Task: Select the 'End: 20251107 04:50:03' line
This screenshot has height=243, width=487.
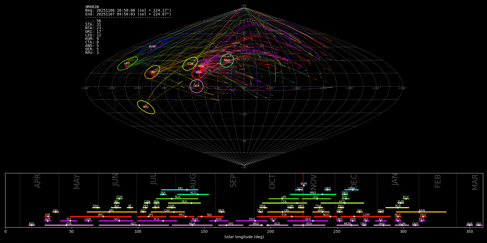Action: [128, 14]
